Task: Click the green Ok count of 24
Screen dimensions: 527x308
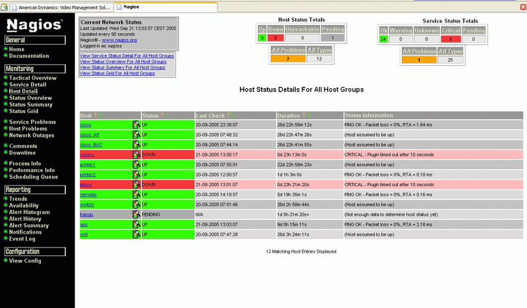Action: (x=383, y=39)
